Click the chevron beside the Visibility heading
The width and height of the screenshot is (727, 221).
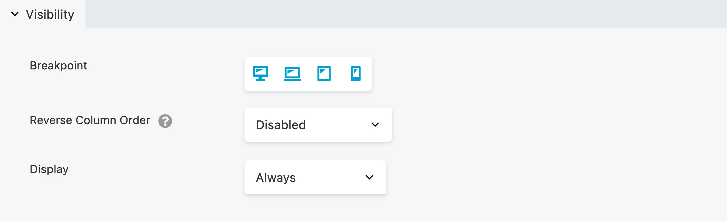pos(14,13)
